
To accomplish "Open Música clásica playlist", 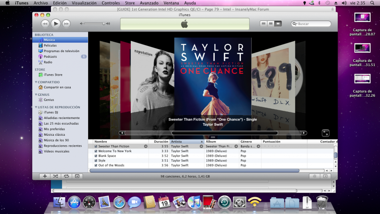I will click(60, 135).
